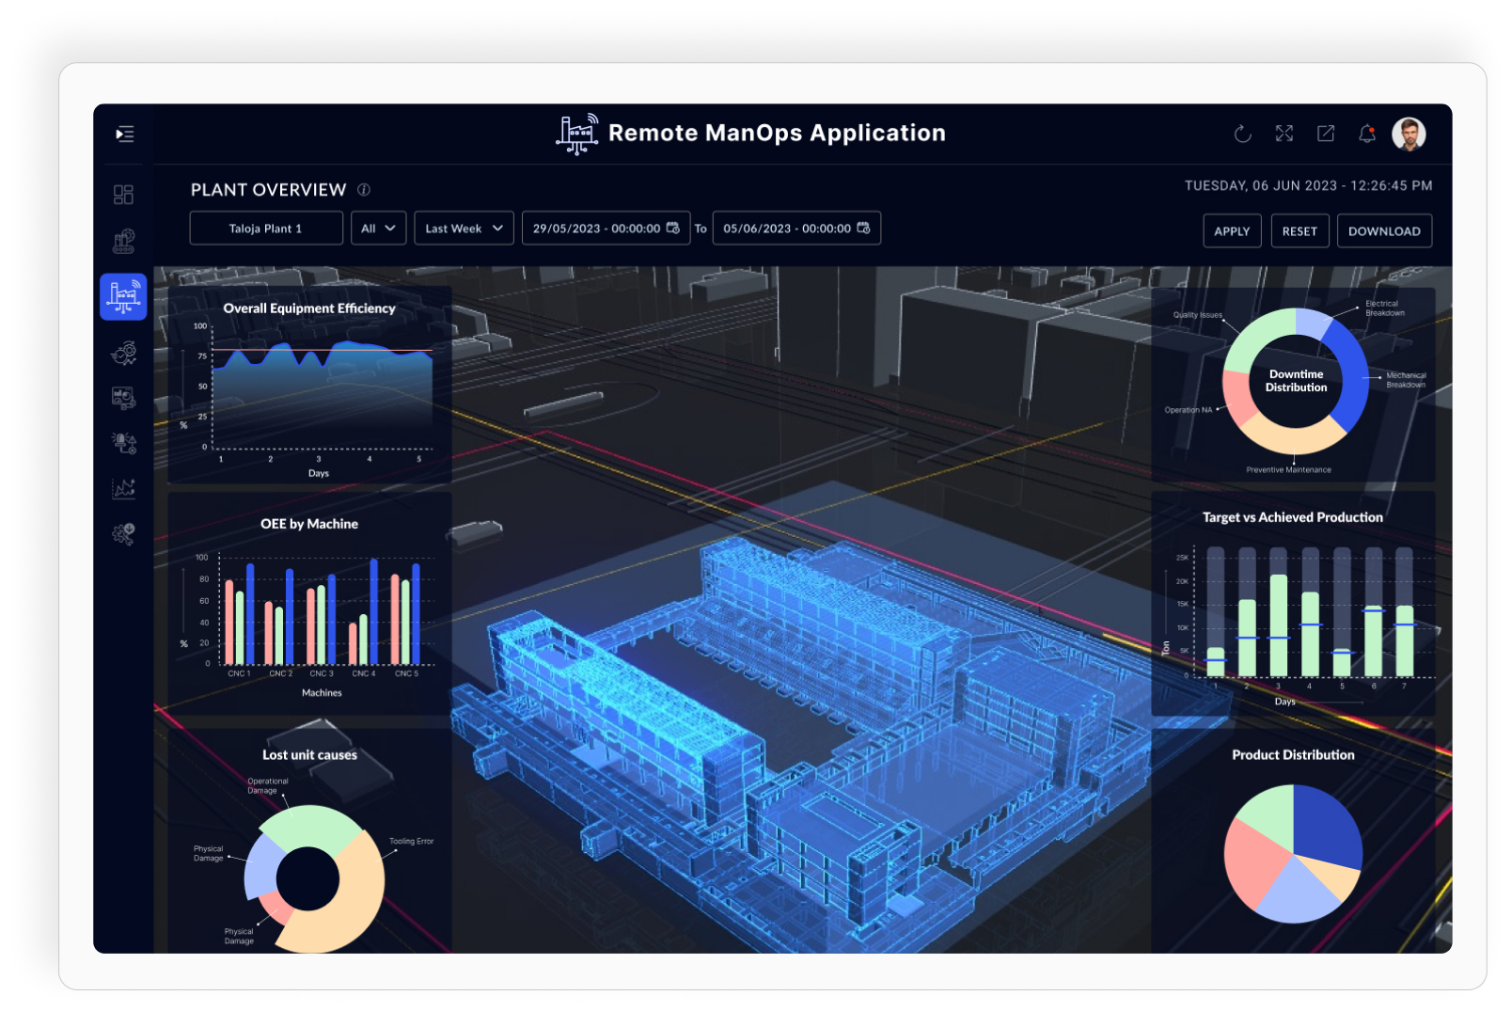Open the user profile avatar
Viewport: 1512px width, 1011px height.
[1408, 134]
